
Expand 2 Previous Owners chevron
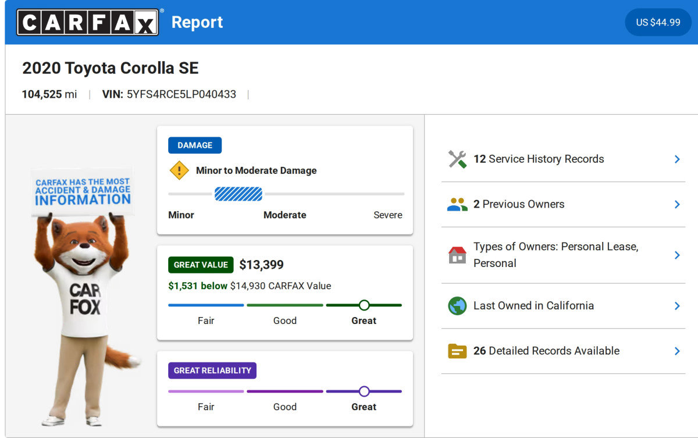point(677,205)
